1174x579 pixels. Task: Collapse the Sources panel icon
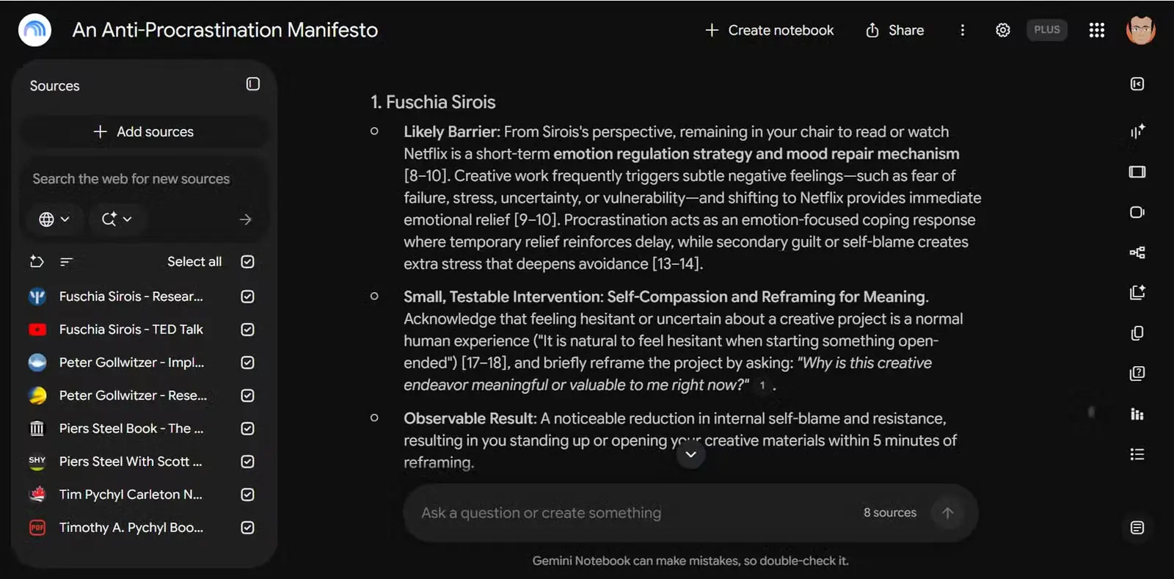pyautogui.click(x=252, y=84)
